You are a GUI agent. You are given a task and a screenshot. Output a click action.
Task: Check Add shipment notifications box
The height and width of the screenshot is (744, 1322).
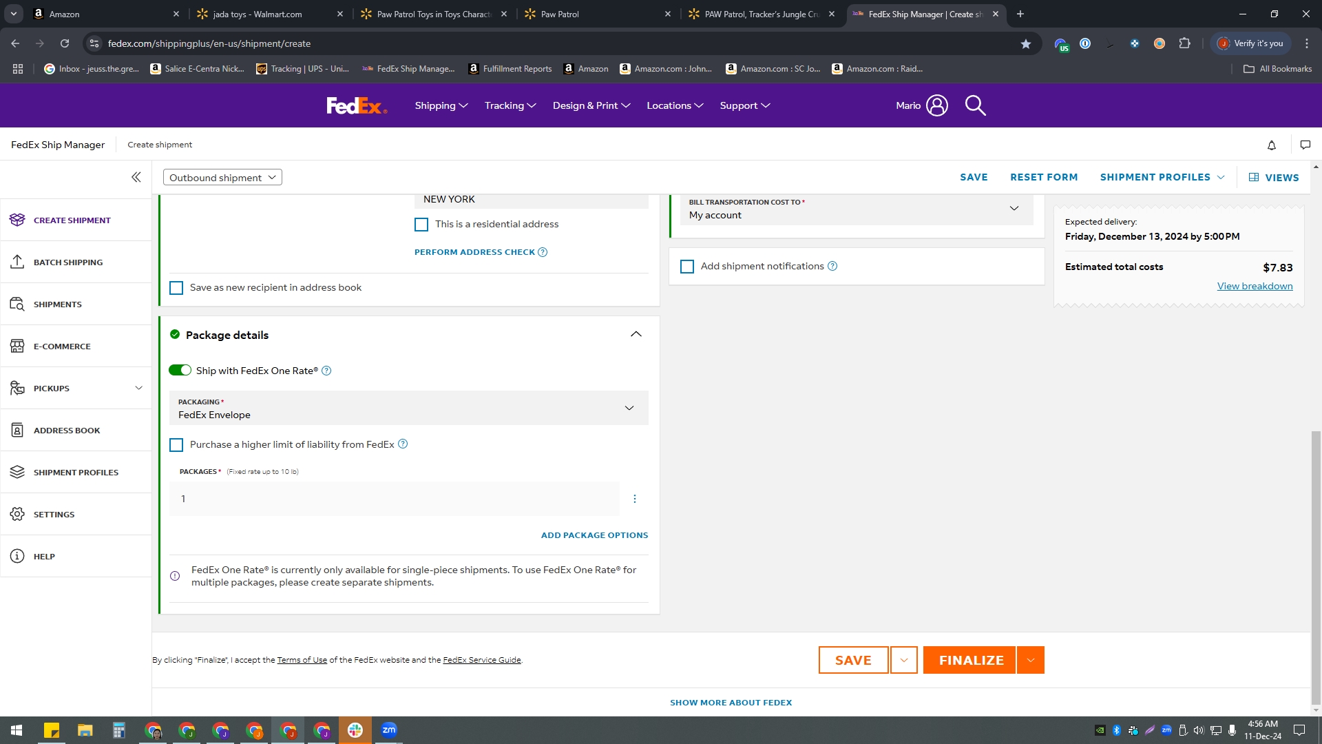coord(687,267)
